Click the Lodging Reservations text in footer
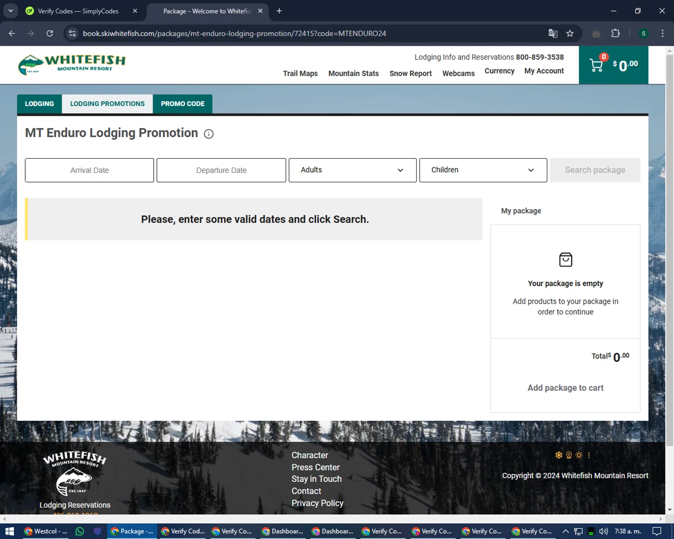 tap(75, 505)
